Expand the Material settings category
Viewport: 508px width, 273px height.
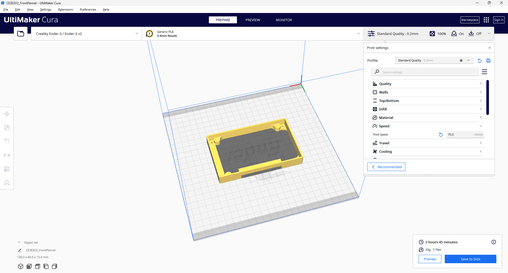coord(427,118)
